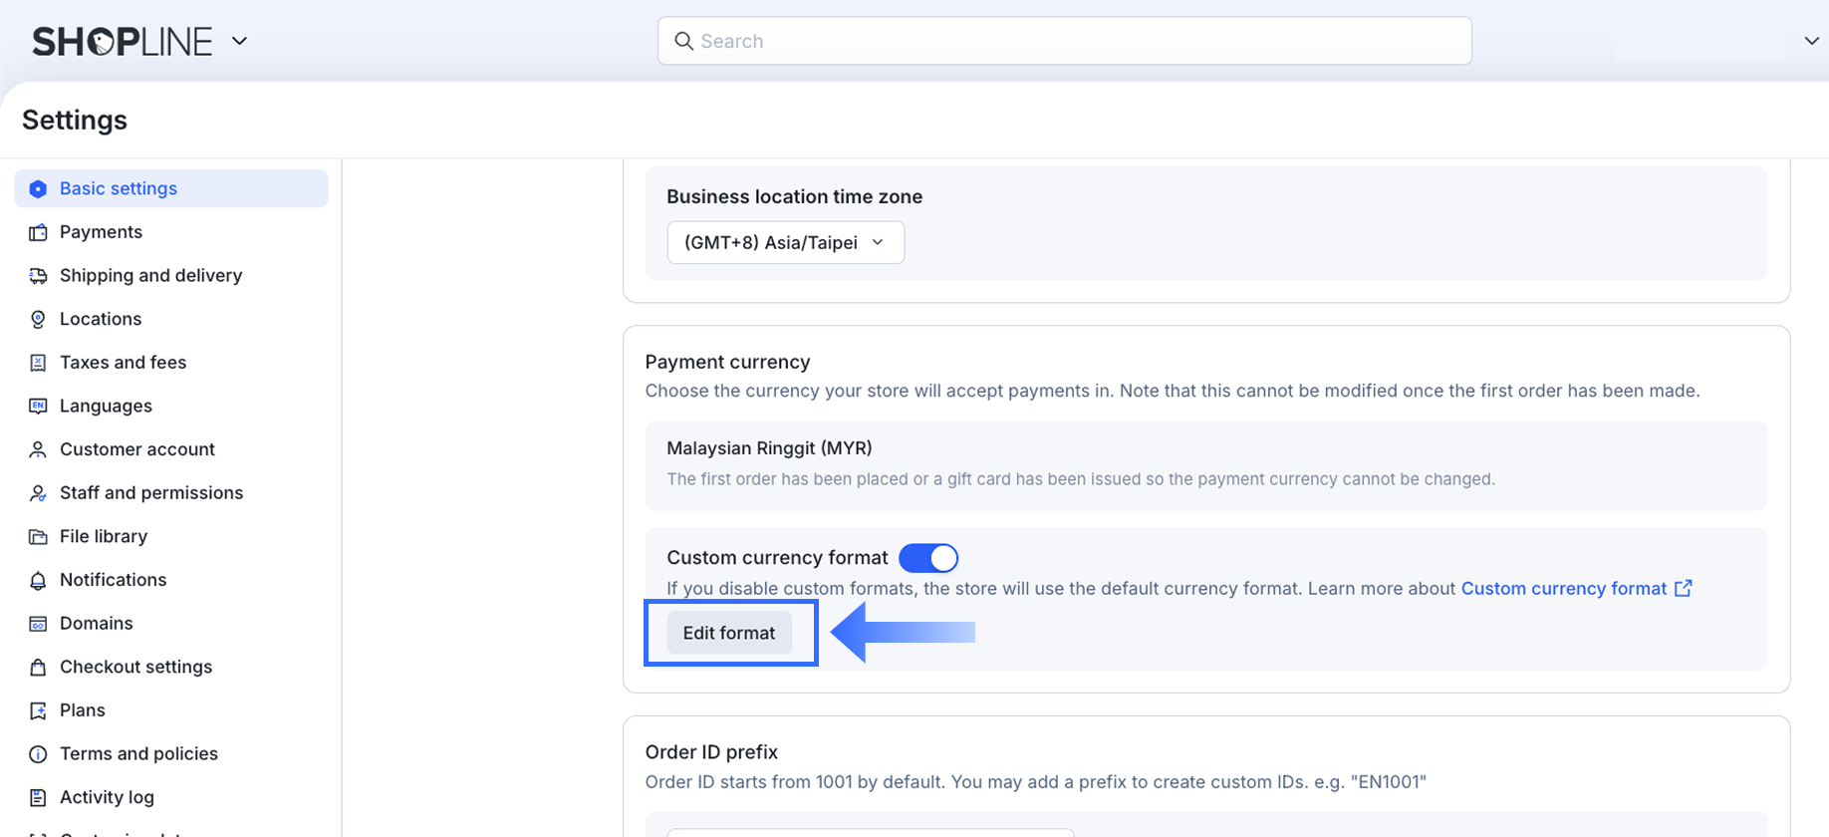Screen dimensions: 1829x837
Task: Open the business location time zone dropdown
Action: (785, 242)
